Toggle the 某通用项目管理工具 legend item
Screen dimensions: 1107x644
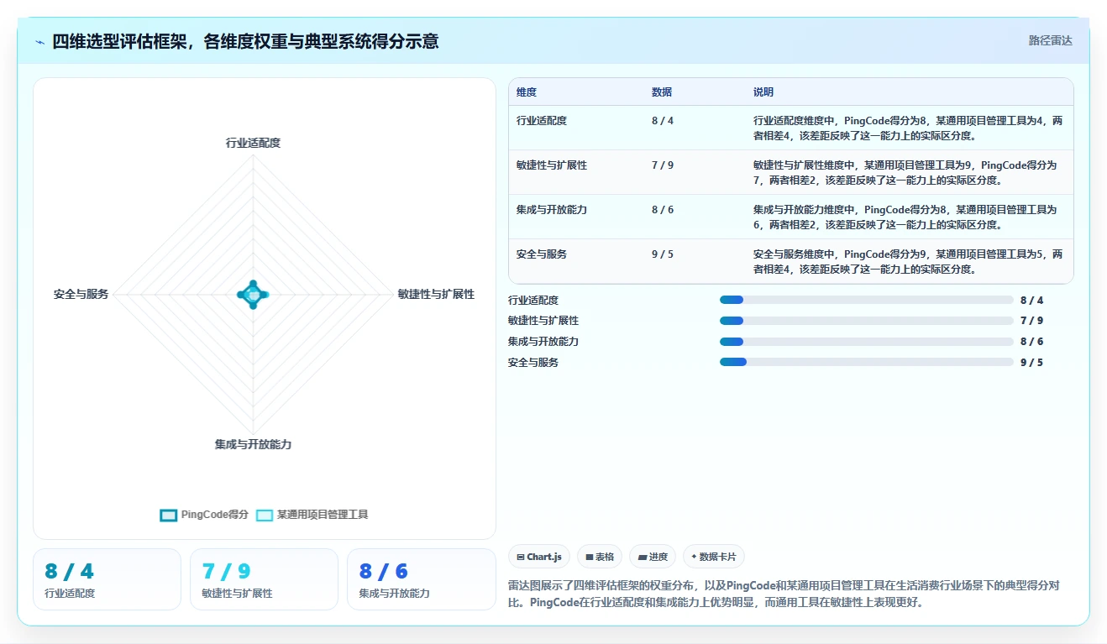[x=312, y=515]
